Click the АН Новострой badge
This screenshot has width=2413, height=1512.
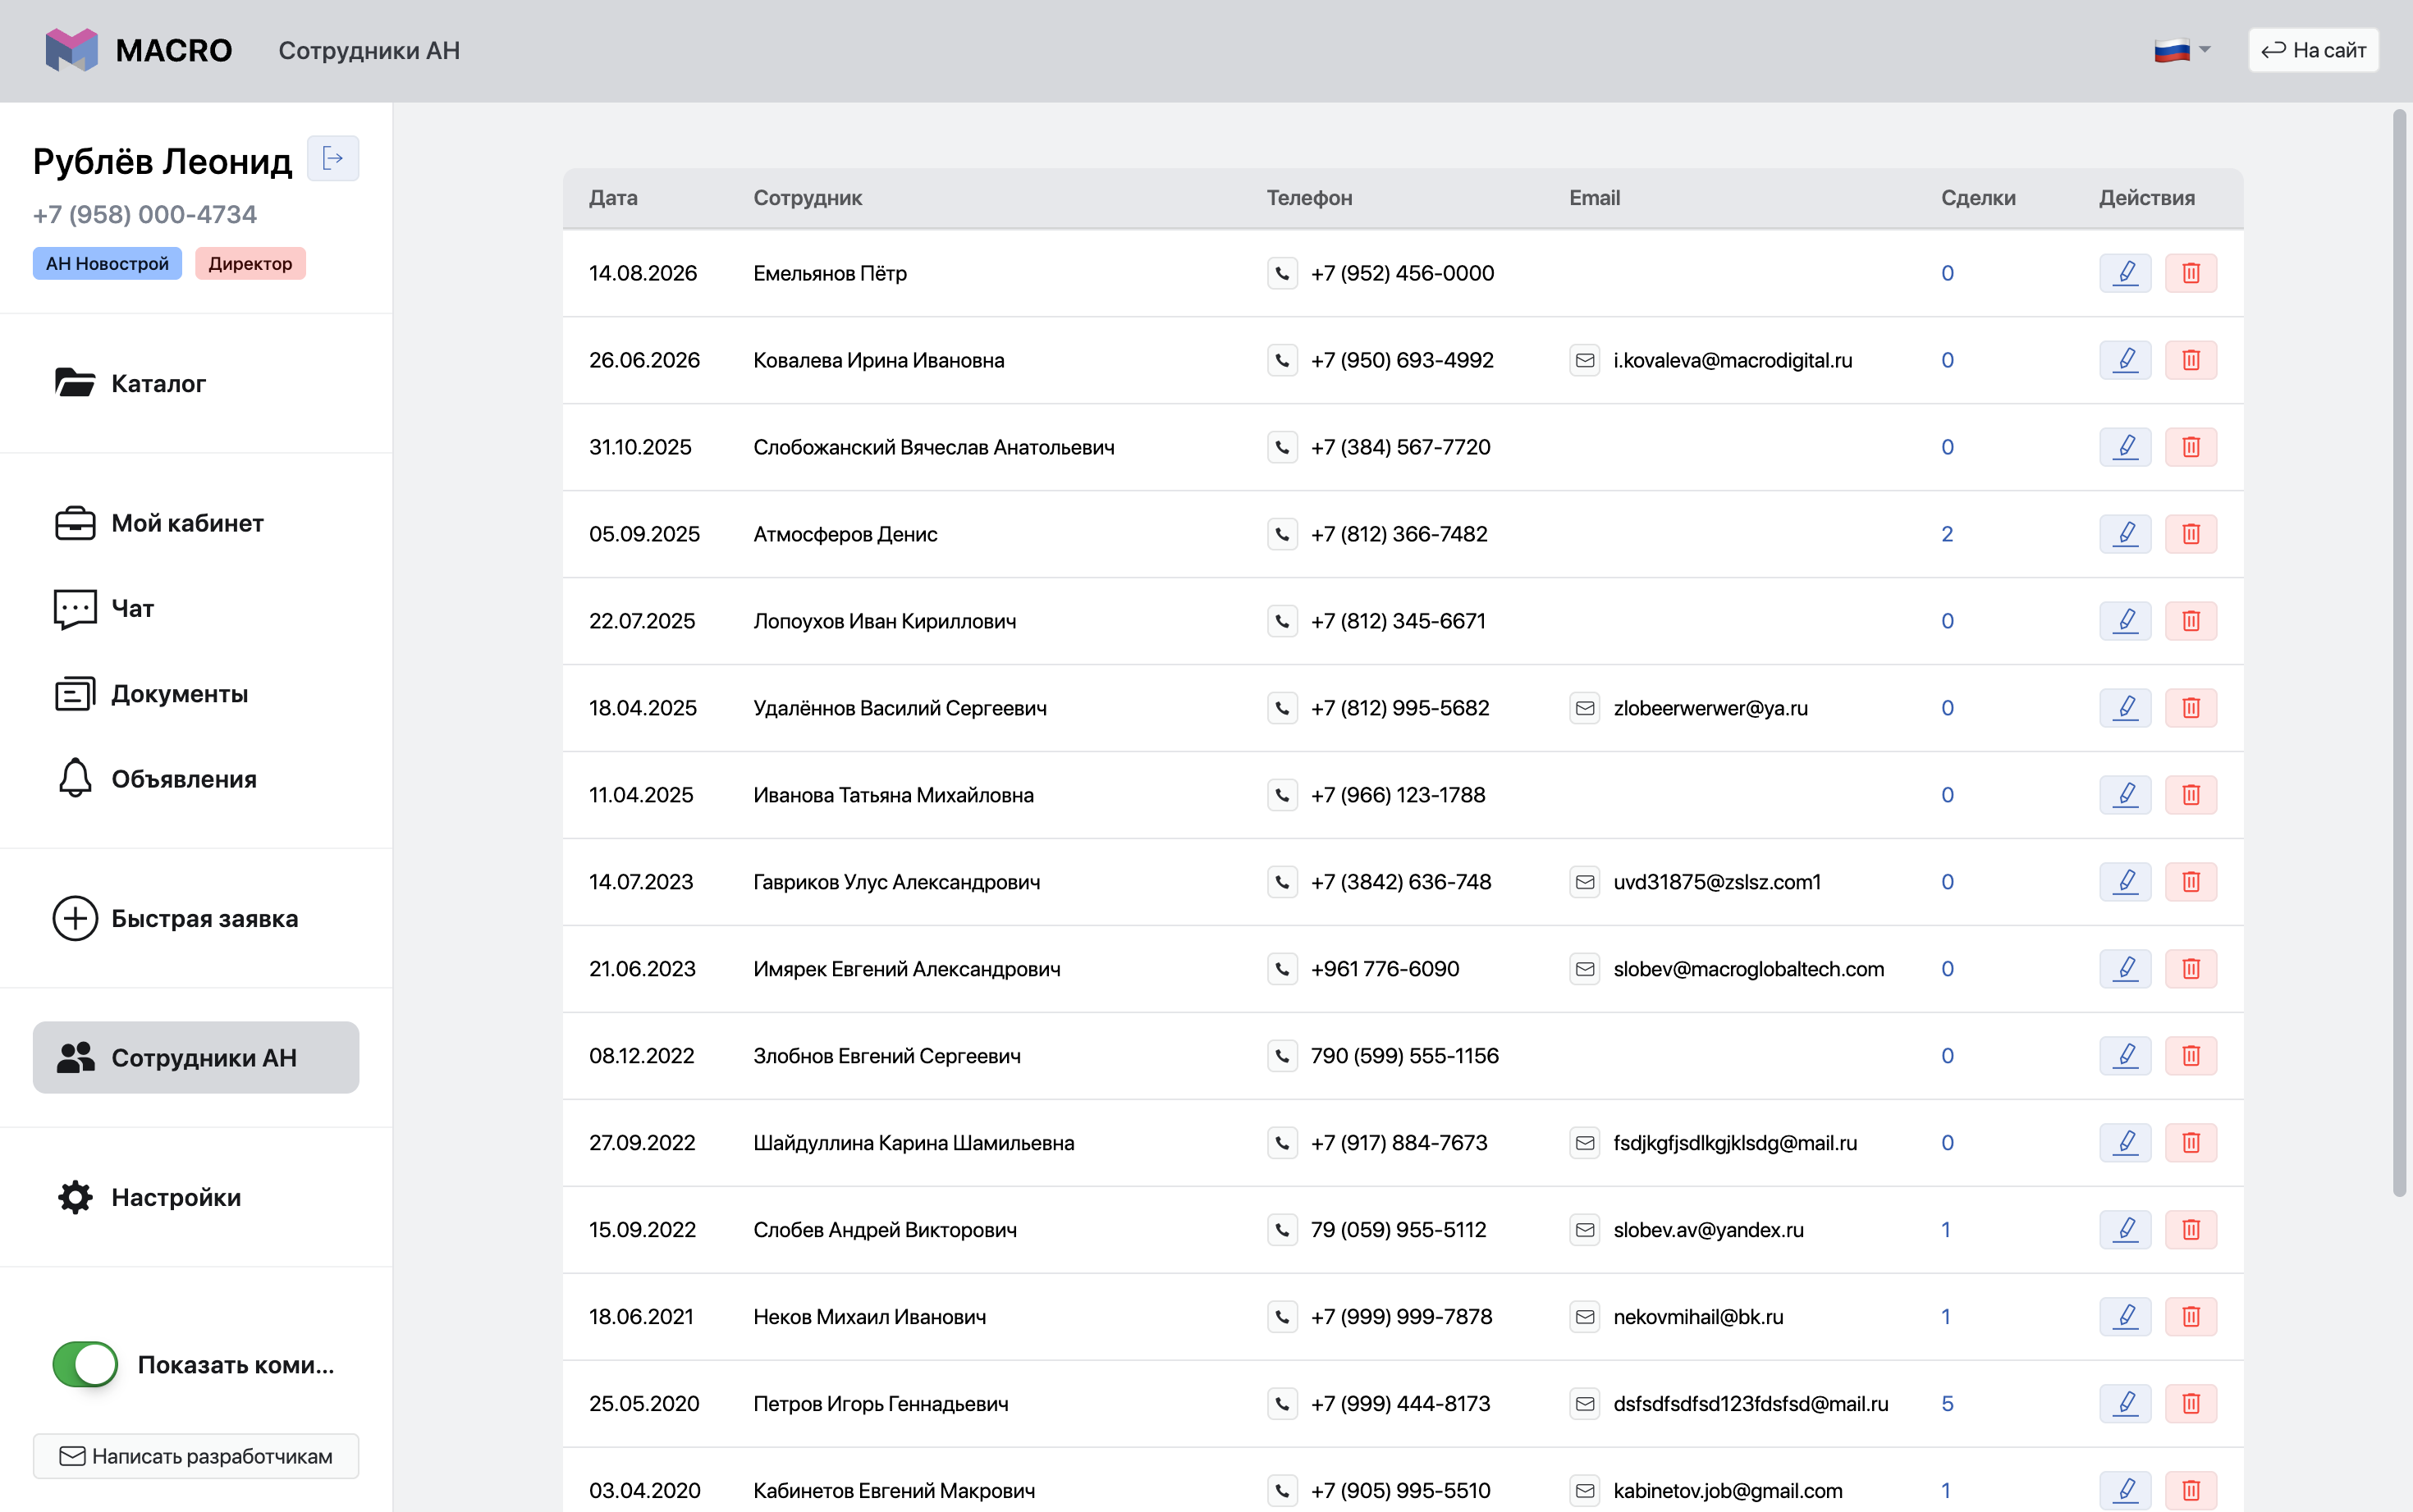click(x=107, y=264)
